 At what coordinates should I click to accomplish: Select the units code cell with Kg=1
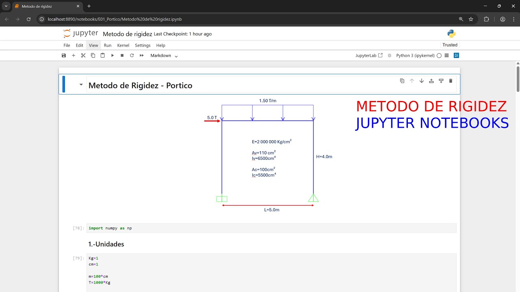(x=271, y=273)
